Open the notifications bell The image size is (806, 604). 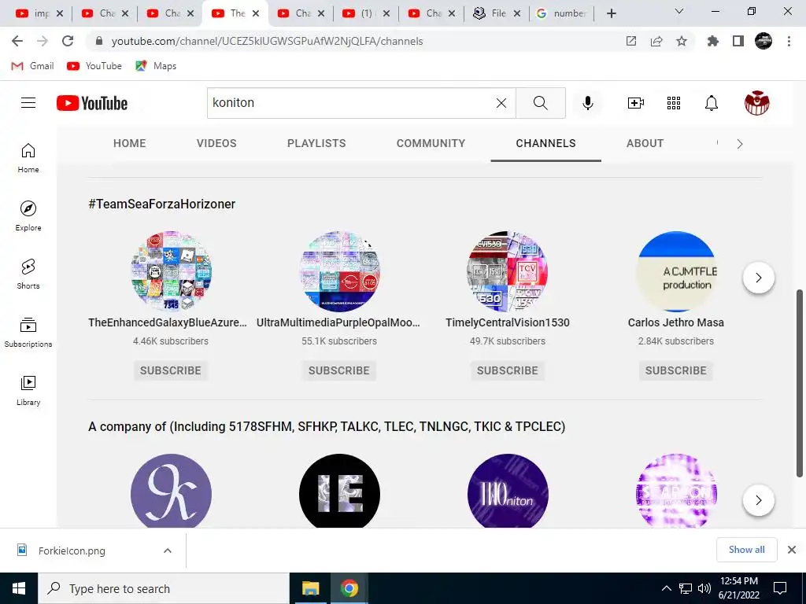[x=711, y=103]
